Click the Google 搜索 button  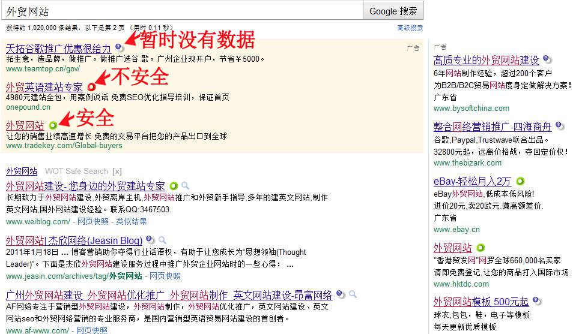click(393, 11)
